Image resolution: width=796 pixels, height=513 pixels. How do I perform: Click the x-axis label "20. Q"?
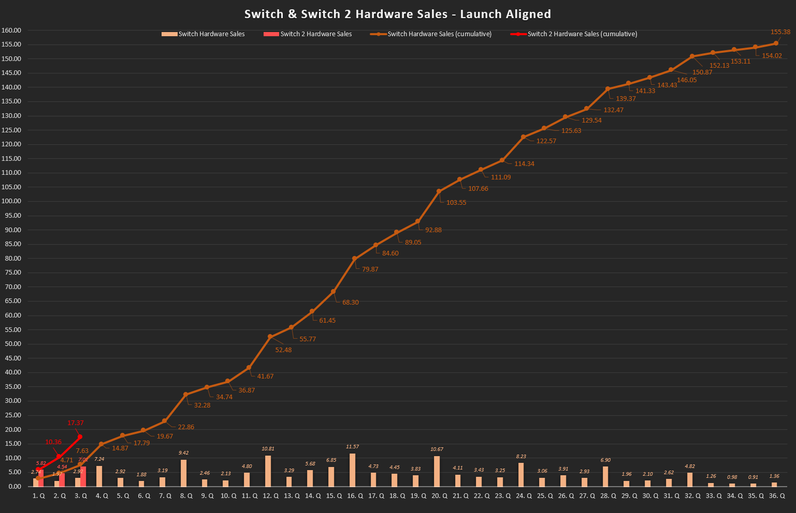pos(439,496)
